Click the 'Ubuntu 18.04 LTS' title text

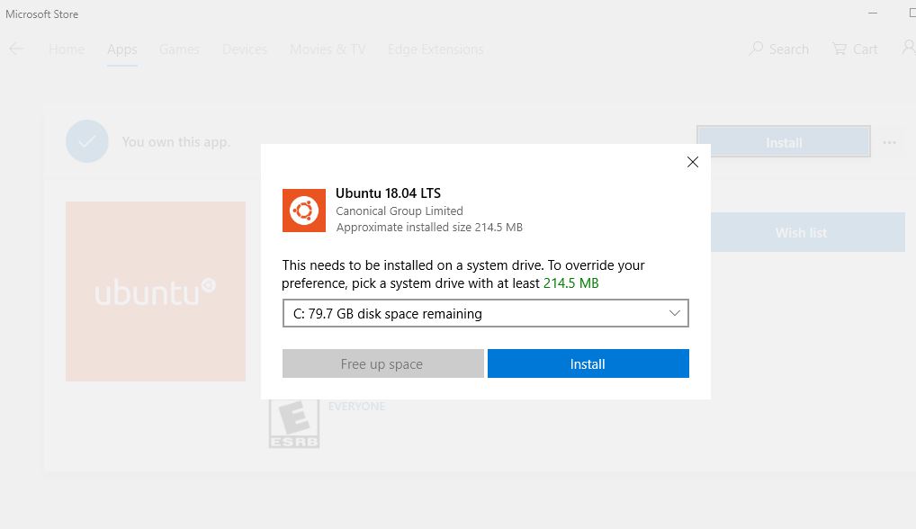[388, 193]
